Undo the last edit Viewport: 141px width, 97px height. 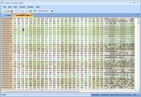click(16, 11)
